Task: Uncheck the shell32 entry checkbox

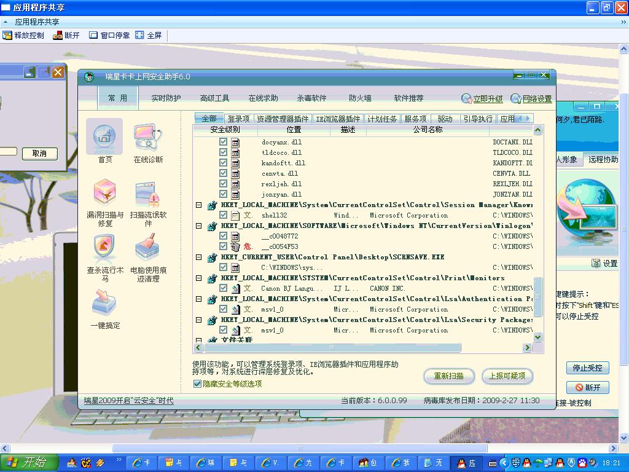Action: point(224,214)
